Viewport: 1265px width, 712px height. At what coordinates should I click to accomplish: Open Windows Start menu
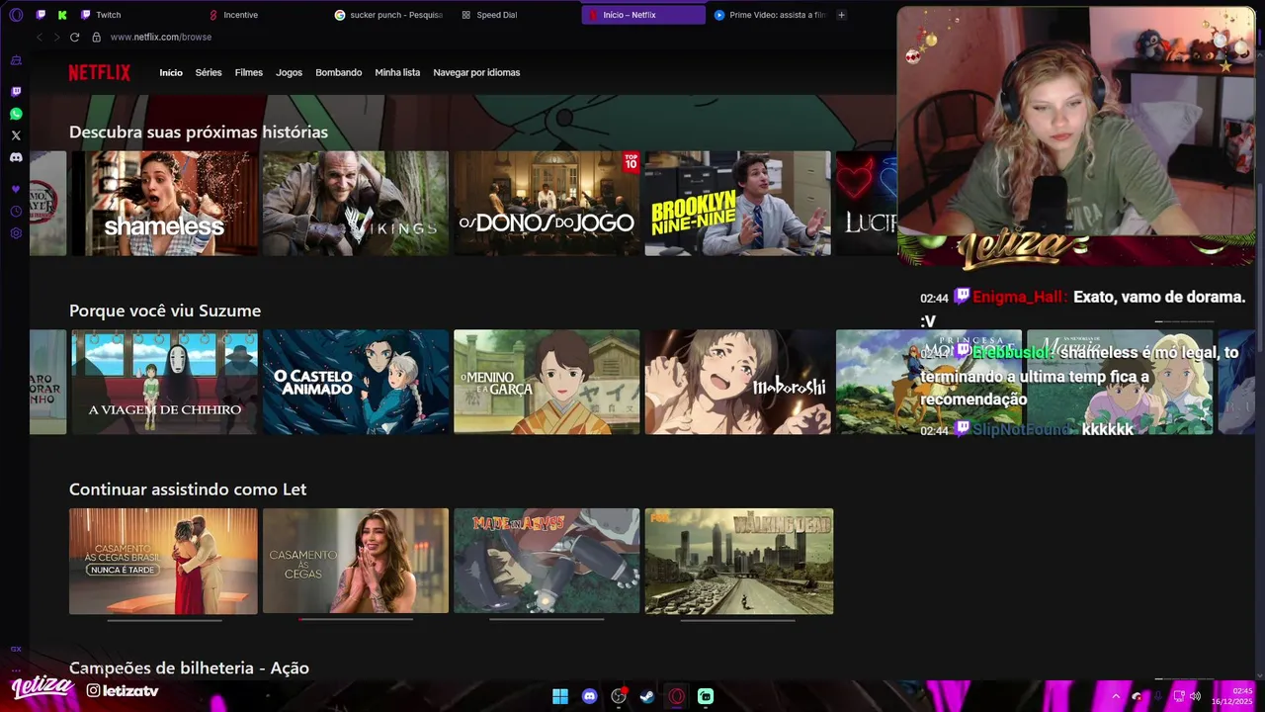[560, 696]
